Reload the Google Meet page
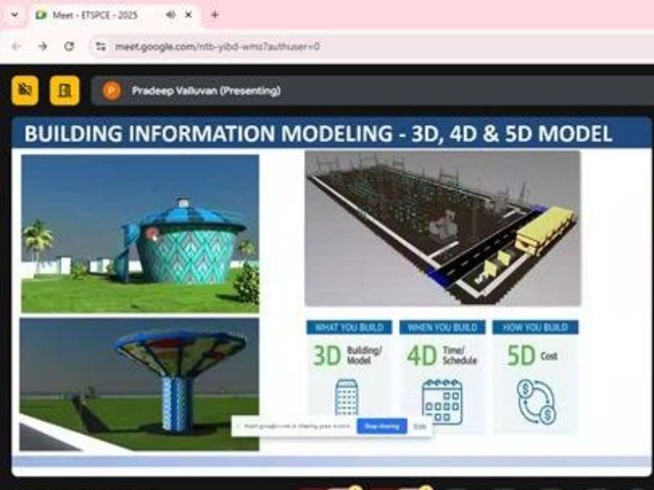Viewport: 654px width, 490px height. (69, 47)
